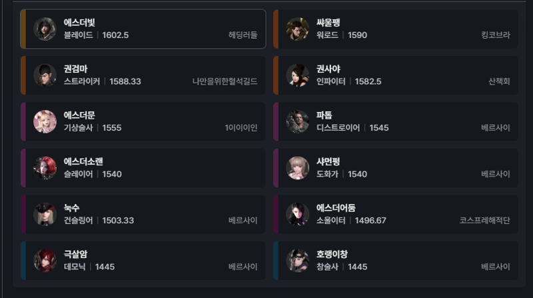The height and width of the screenshot is (298, 533).
Task: Select the 호랭이창 창술사 character card
Action: (396, 261)
